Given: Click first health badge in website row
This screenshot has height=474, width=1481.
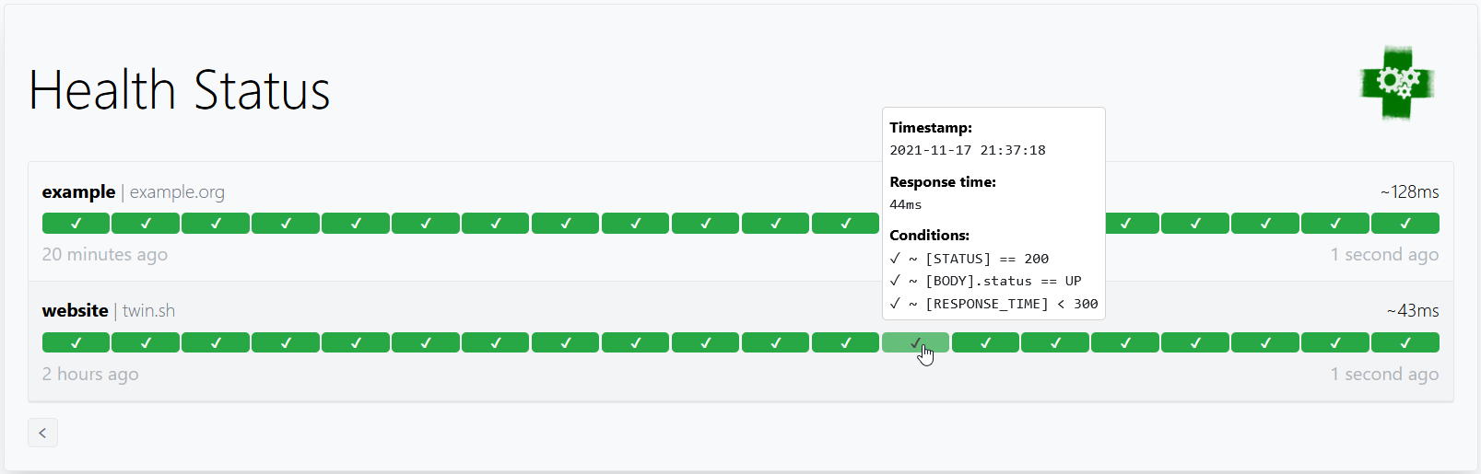Looking at the screenshot, I should click(76, 343).
